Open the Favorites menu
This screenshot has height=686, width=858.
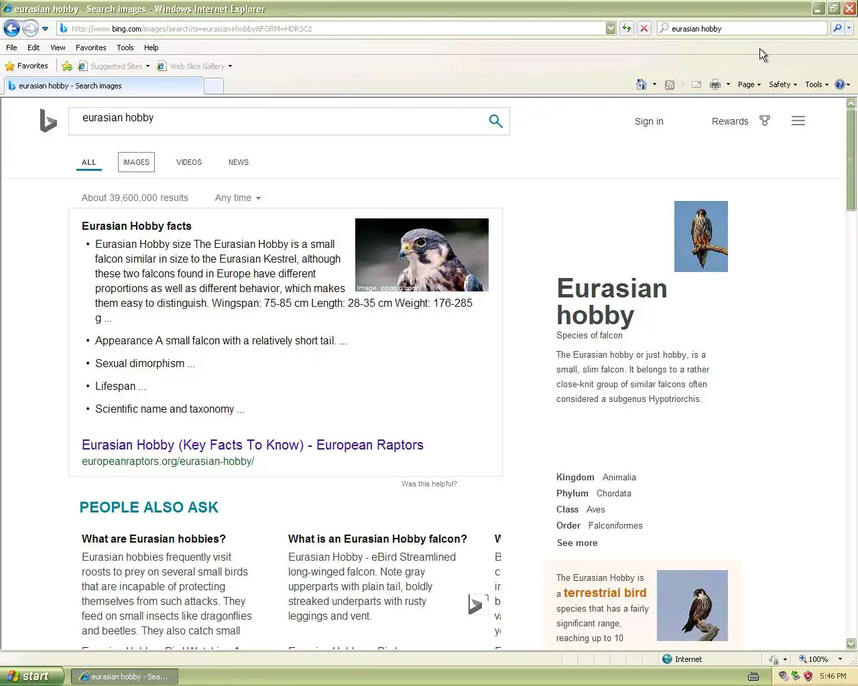[90, 48]
